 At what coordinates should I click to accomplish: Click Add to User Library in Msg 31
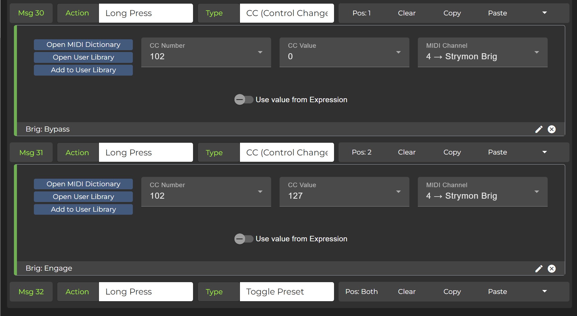[83, 209]
